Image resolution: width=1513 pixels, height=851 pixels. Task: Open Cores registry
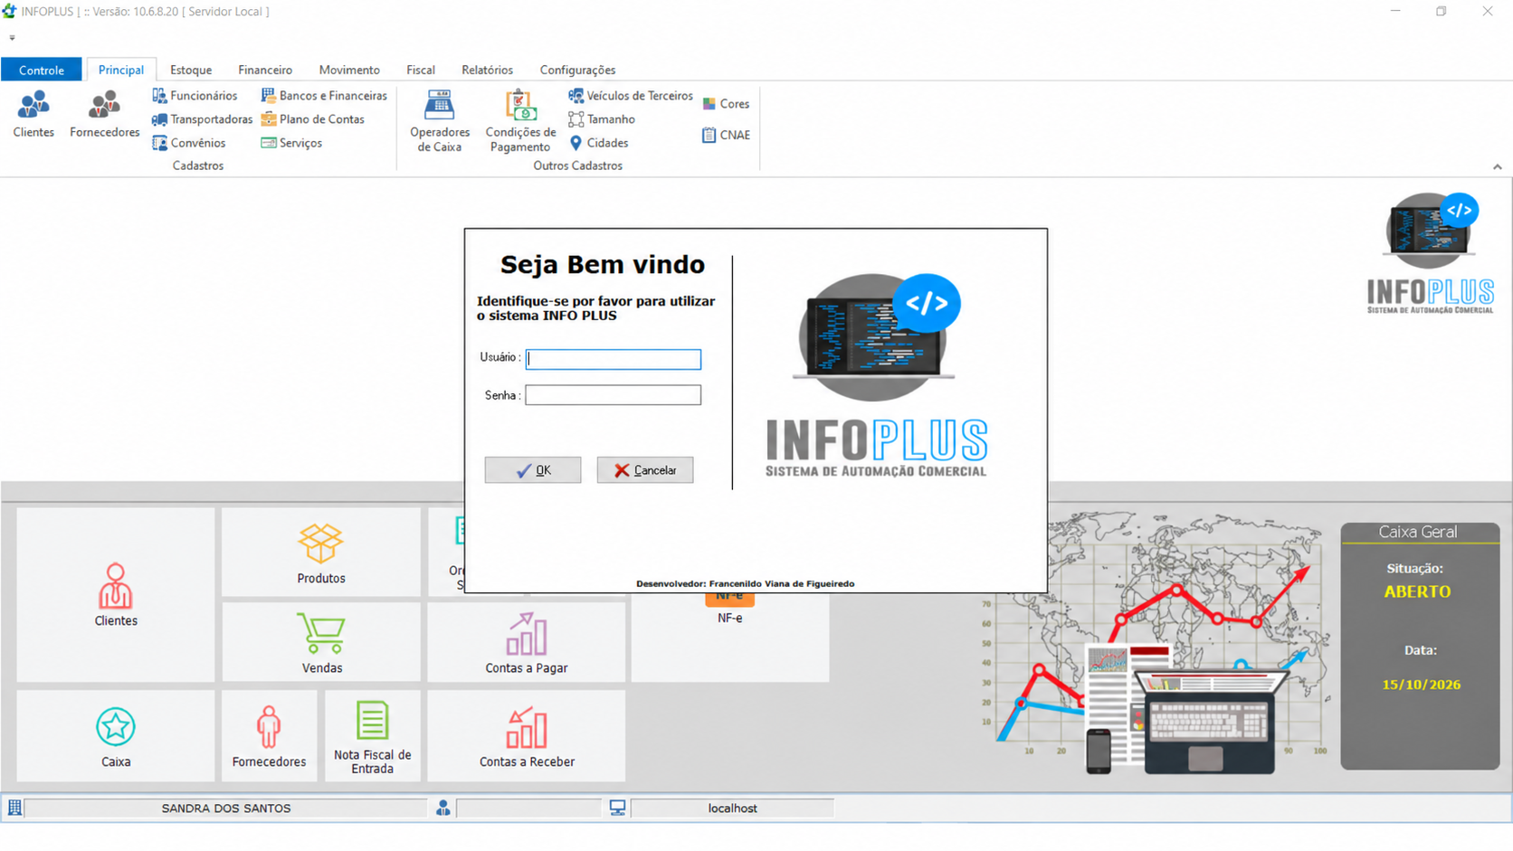(x=726, y=104)
